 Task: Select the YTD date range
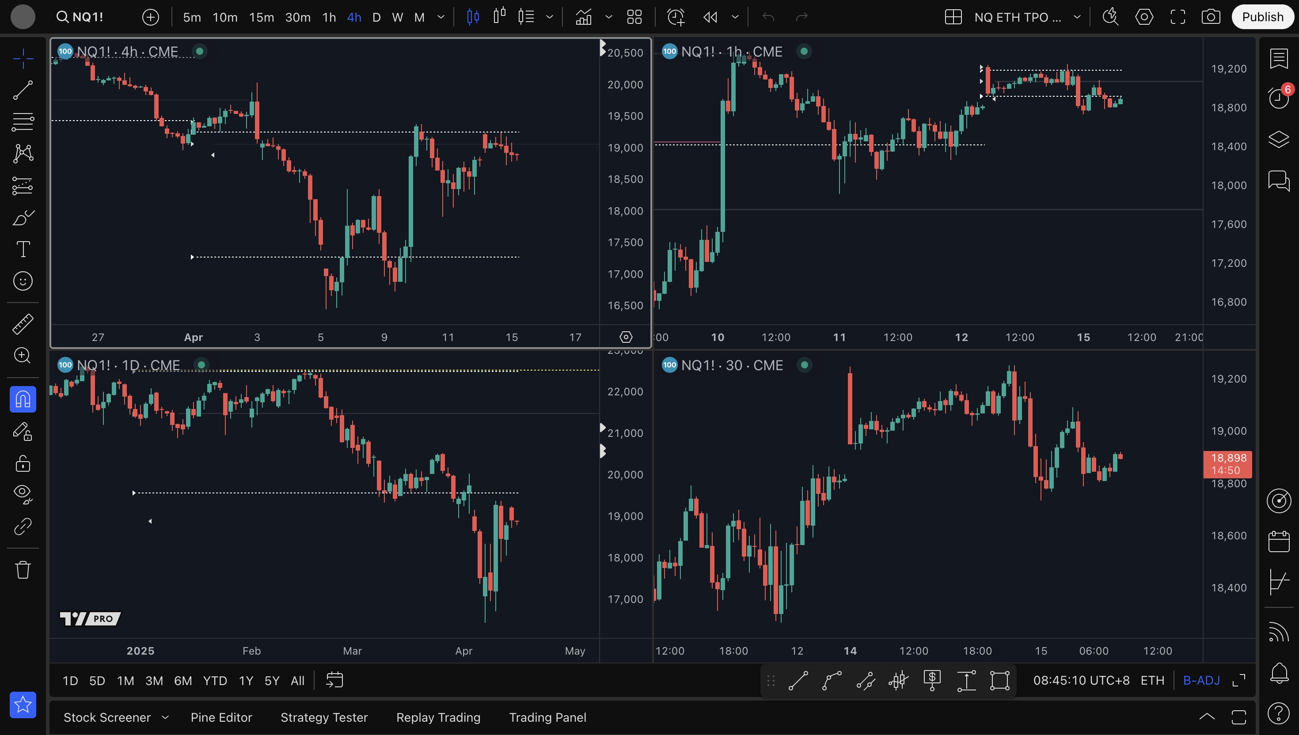point(215,681)
